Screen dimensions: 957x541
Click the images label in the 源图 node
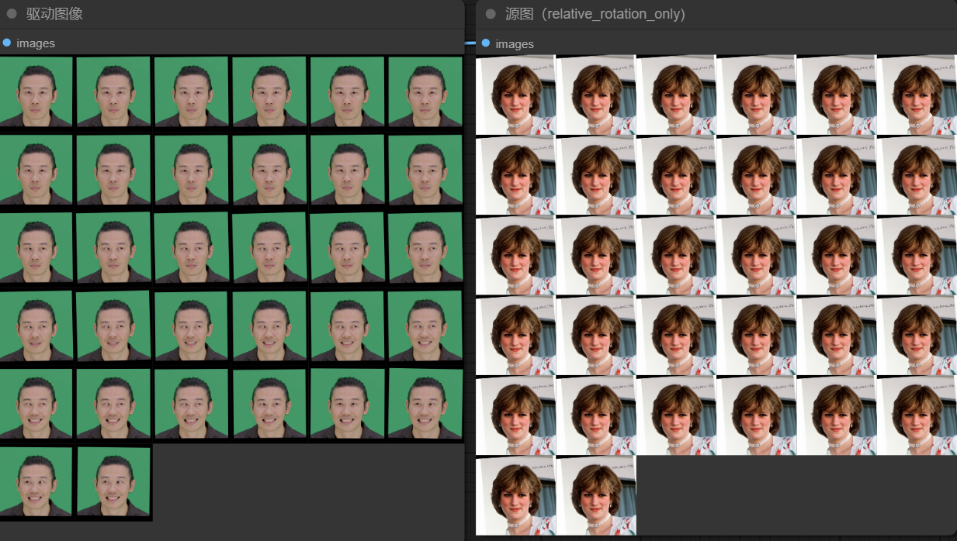[x=515, y=44]
